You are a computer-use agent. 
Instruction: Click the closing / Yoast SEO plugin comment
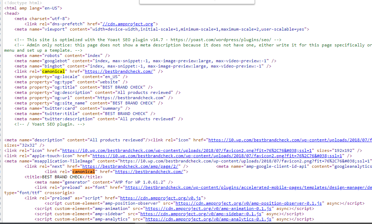50,124
